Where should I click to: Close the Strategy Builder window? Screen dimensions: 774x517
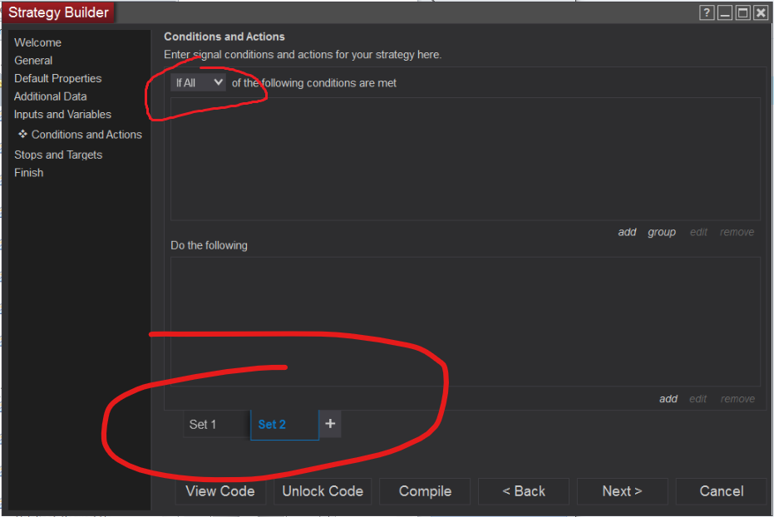tap(761, 12)
